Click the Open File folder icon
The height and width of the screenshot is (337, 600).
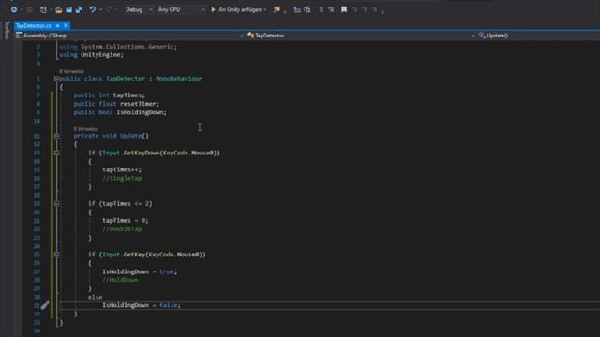[x=58, y=10]
